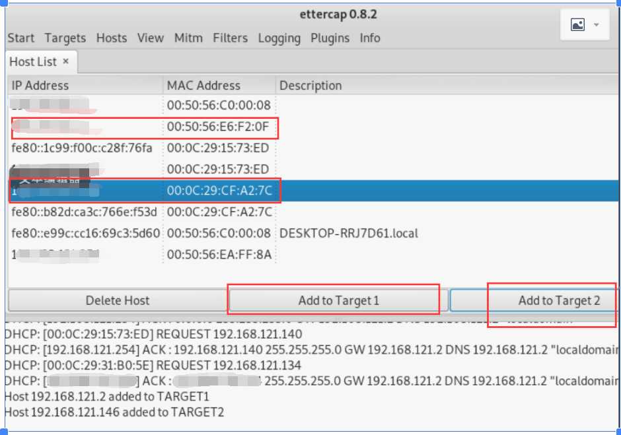The width and height of the screenshot is (621, 435).
Task: Open the Filters menu
Action: pos(231,38)
